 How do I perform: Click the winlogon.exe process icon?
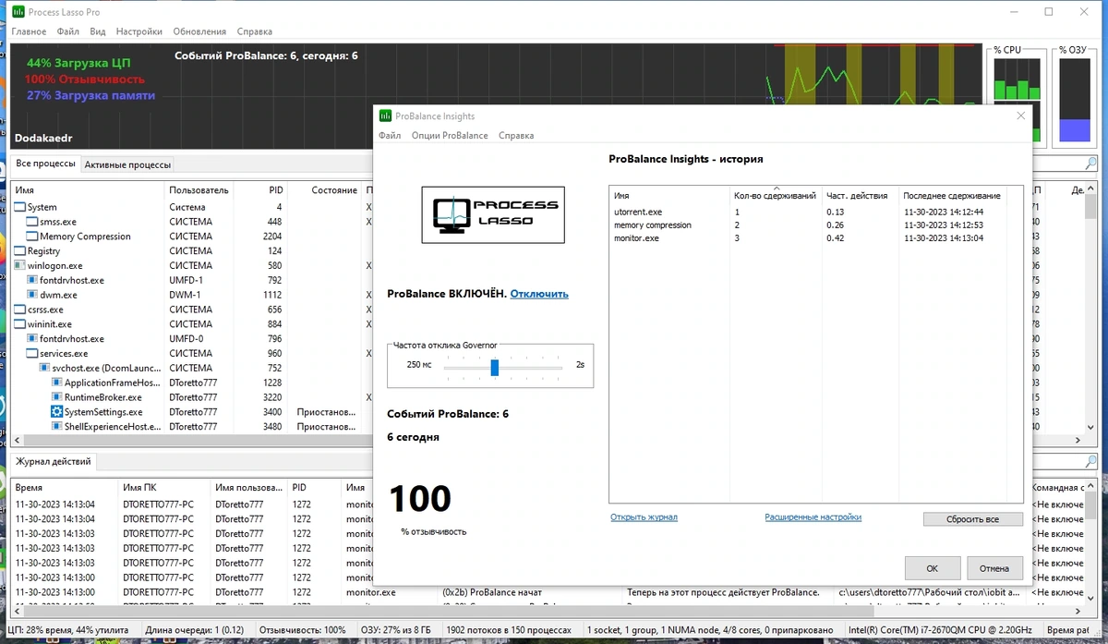[19, 265]
